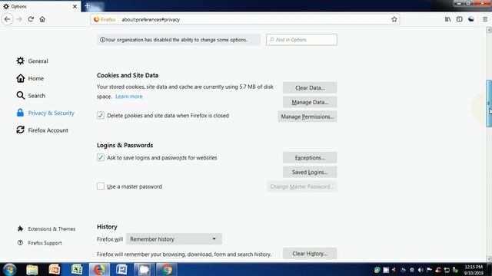Open Excel from the taskbar
492x276 pixels.
(77, 269)
